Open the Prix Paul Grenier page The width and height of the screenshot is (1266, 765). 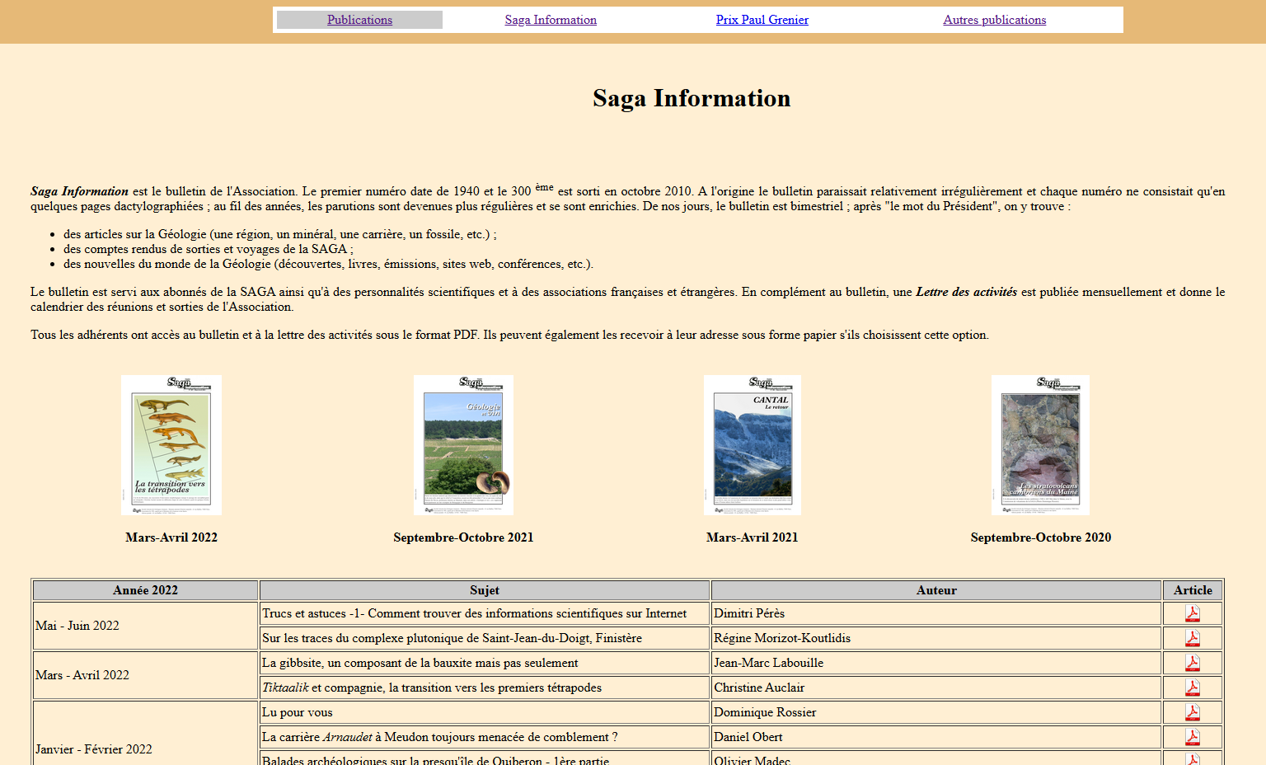(x=762, y=20)
